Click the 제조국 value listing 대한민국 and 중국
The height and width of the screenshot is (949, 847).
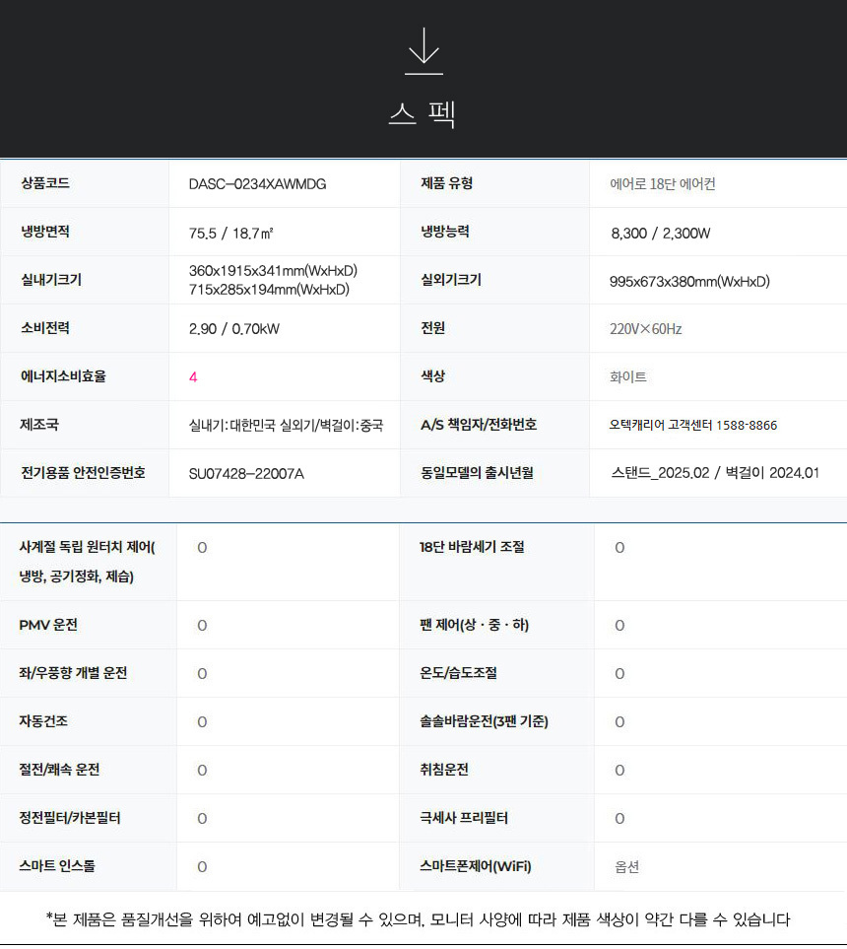click(286, 426)
